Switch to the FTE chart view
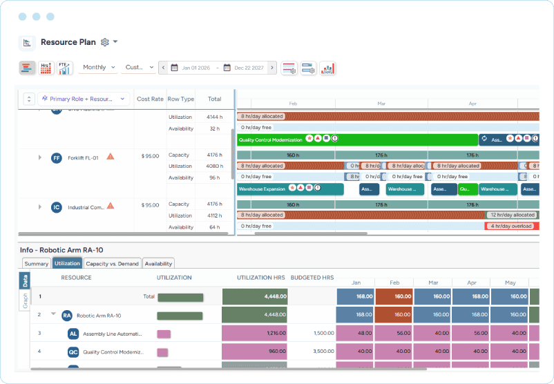 65,68
